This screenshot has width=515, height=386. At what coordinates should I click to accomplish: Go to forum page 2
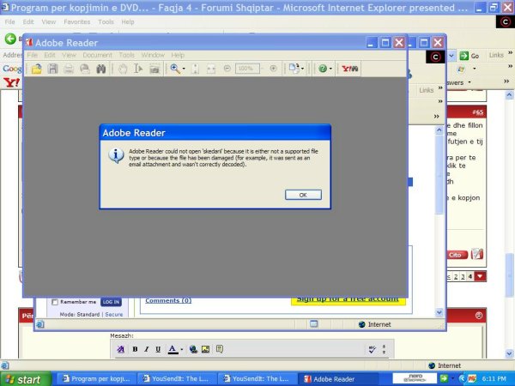tap(456, 277)
